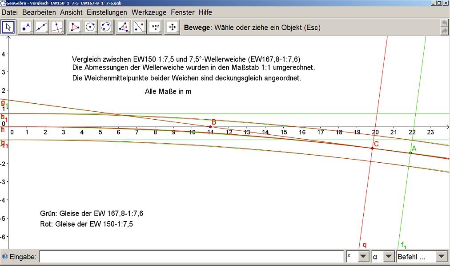Click the undo arrow button

pyautogui.click(x=444, y=23)
